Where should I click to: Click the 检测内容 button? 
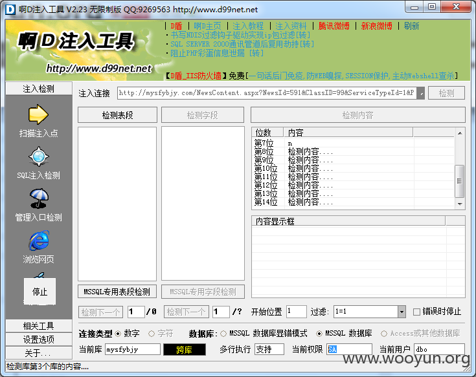(358, 115)
